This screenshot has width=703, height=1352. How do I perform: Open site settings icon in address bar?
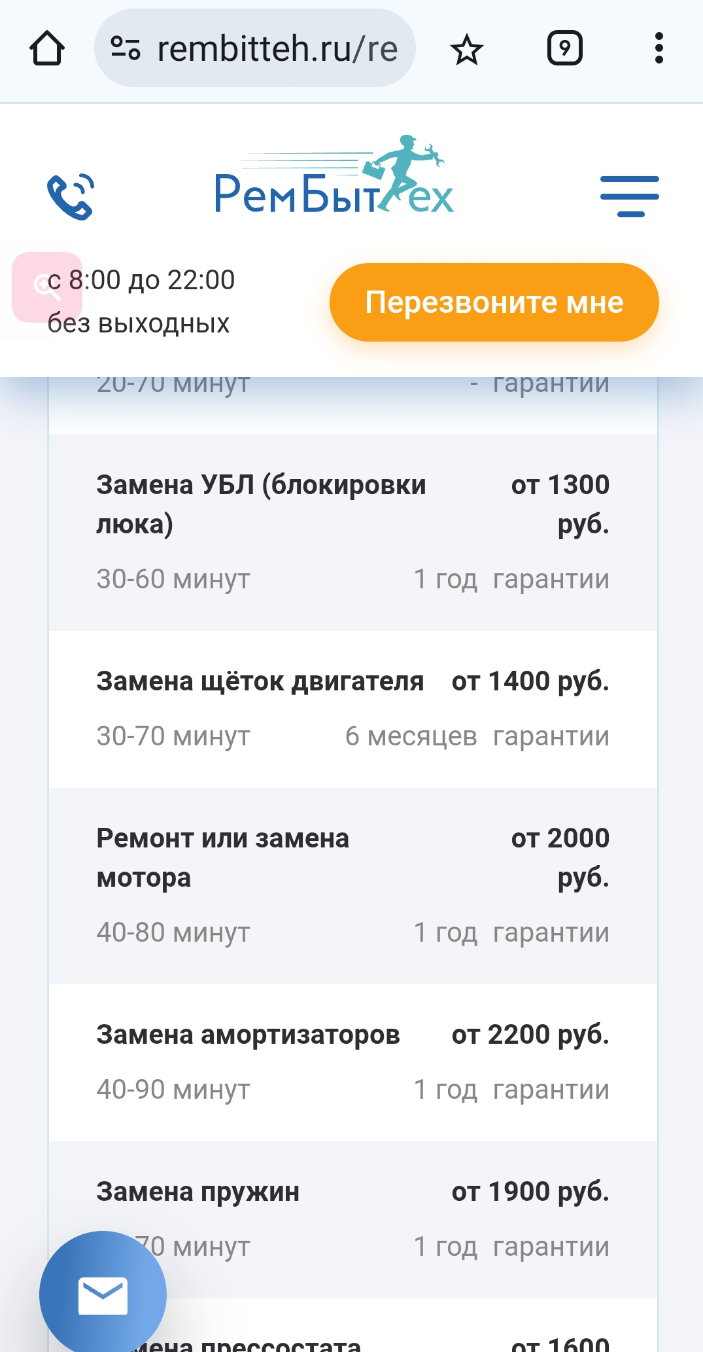click(x=126, y=48)
